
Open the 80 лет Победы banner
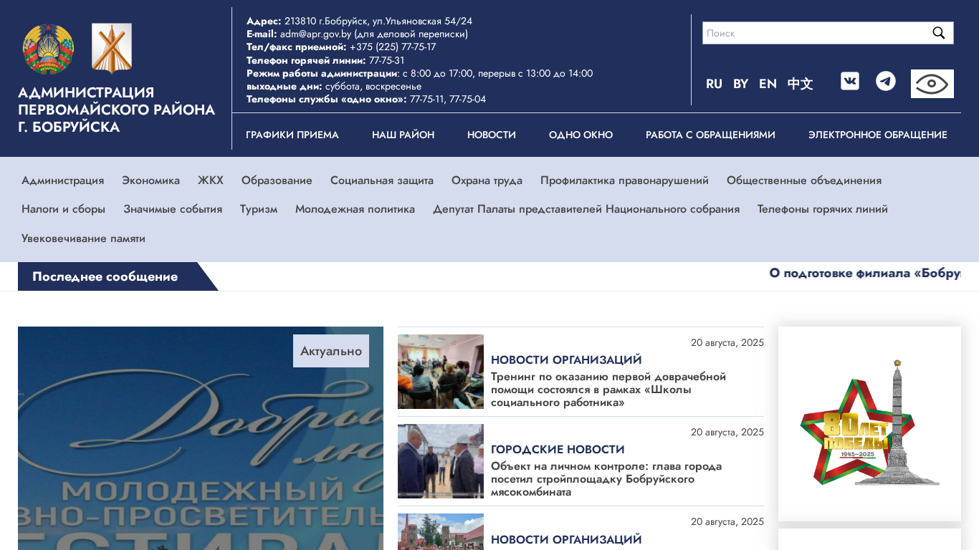point(869,424)
